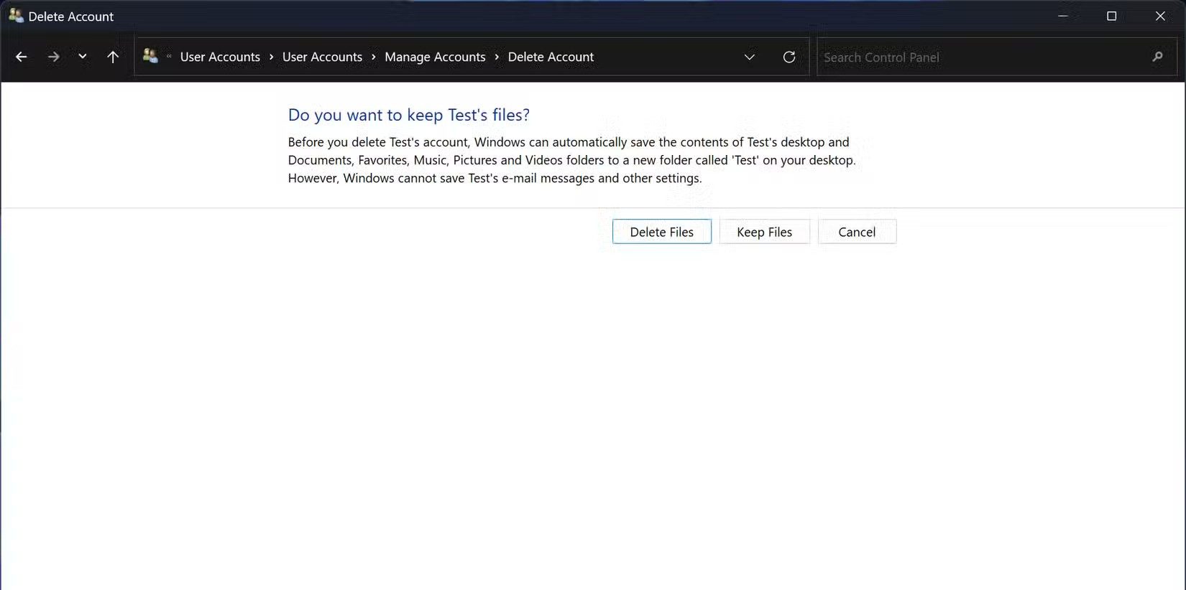Select the second User Accounts breadcrumb
This screenshot has width=1186, height=590.
tap(322, 57)
